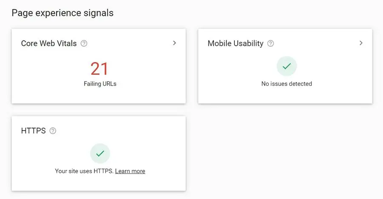Image resolution: width=383 pixels, height=199 pixels.
Task: Click the Your site uses HTTPS text
Action: pos(84,171)
